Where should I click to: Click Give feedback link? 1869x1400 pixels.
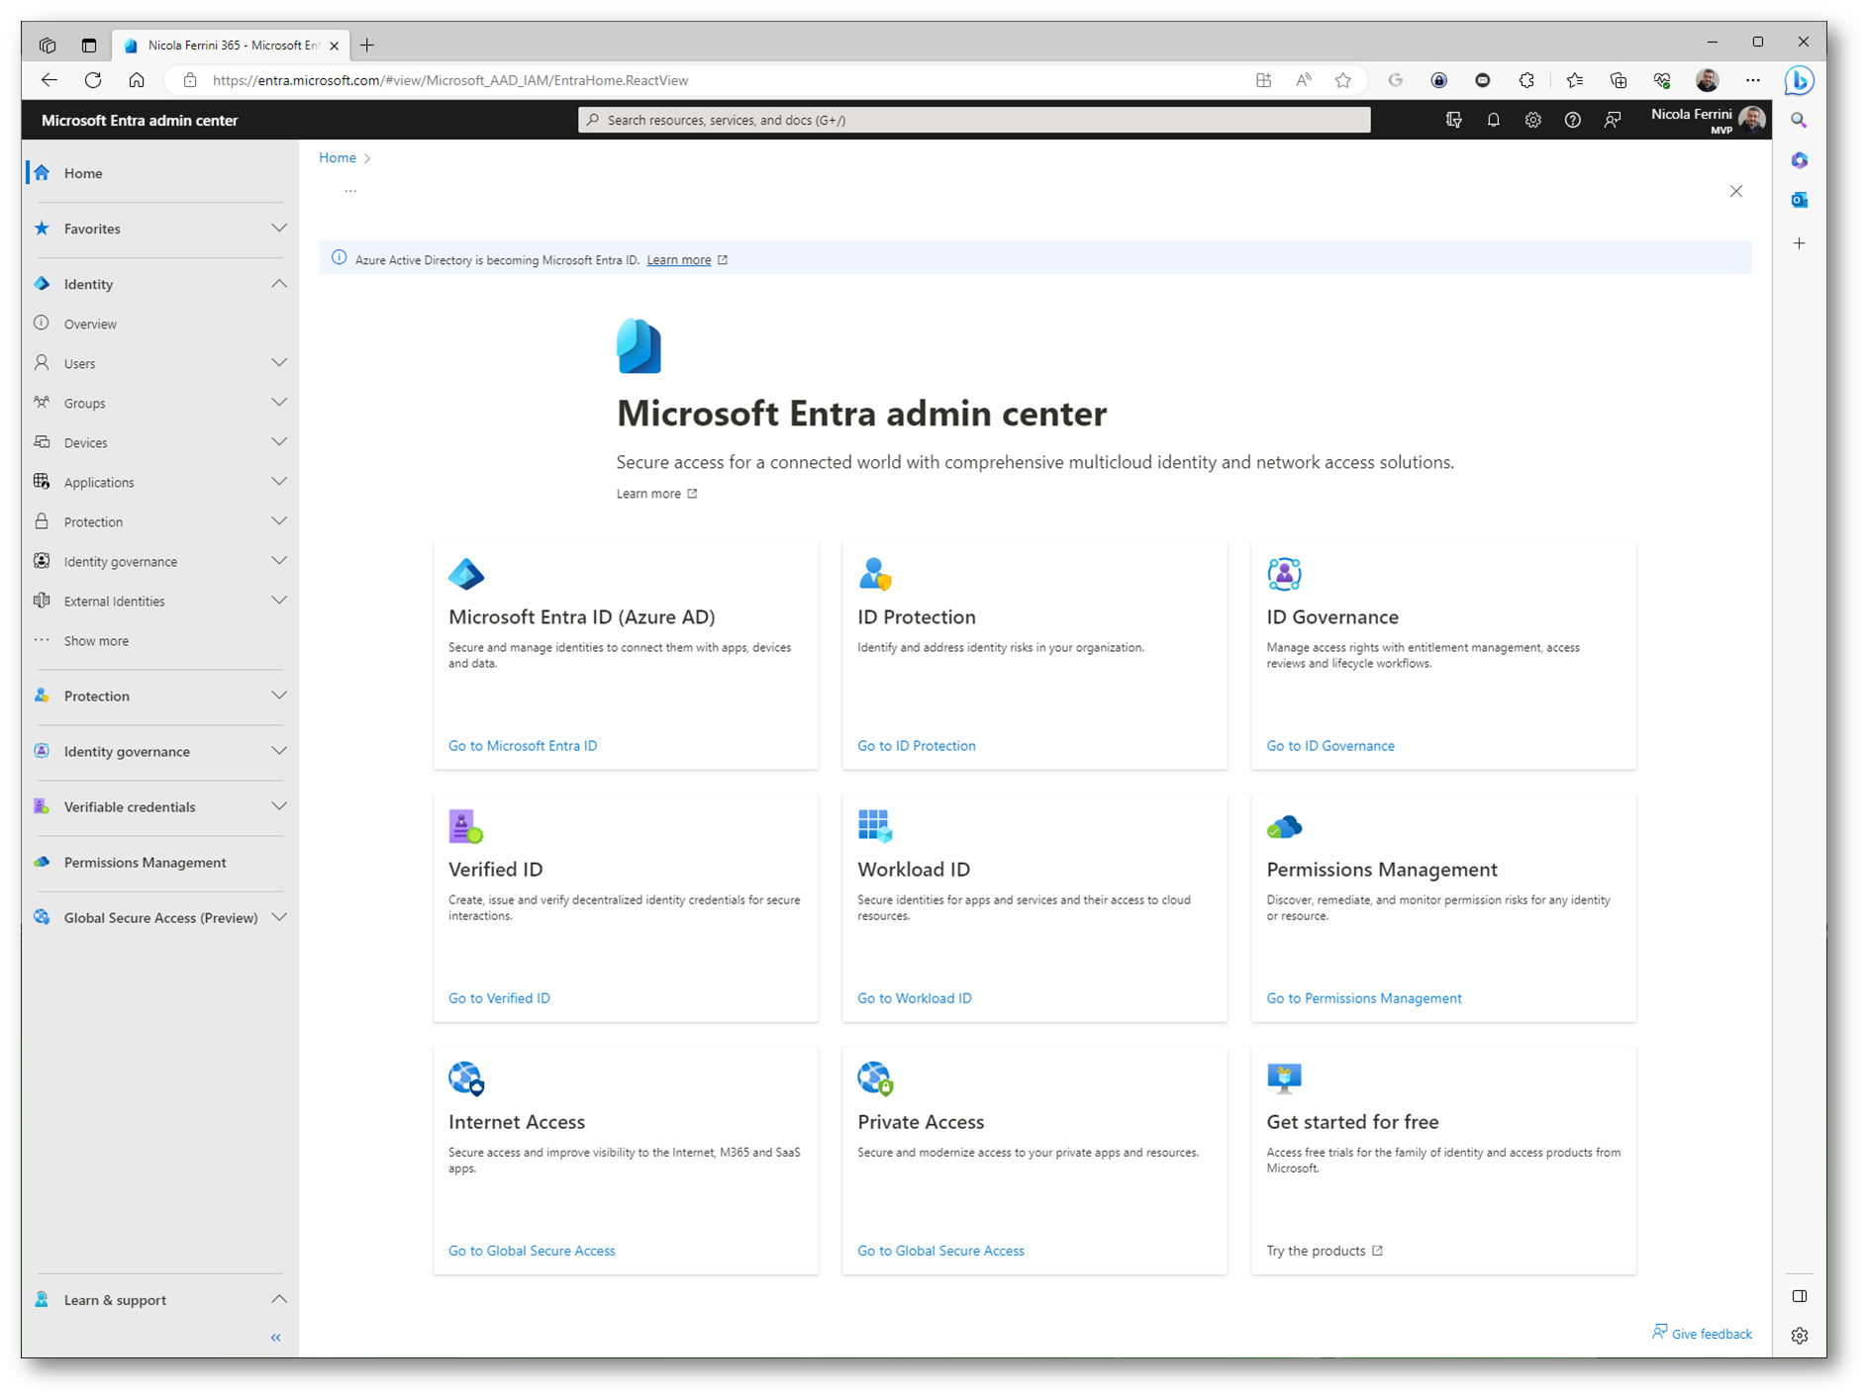click(1702, 1333)
